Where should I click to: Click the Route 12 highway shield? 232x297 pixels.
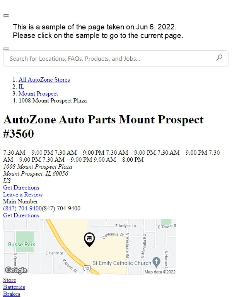pos(87,268)
